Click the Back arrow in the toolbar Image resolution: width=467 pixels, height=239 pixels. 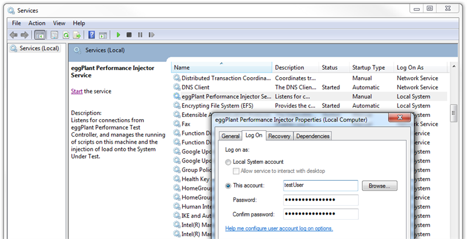pyautogui.click(x=13, y=35)
